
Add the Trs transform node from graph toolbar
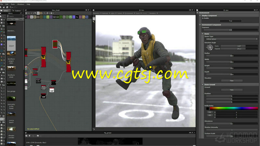[x=87, y=17]
